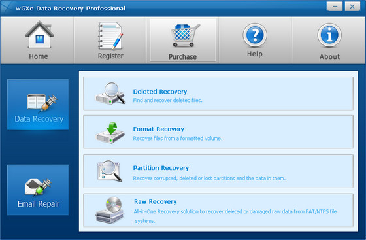Viewport: 366px width, 240px height.
Task: Click 'Recover files from a formatted volume.' text
Action: click(178, 139)
